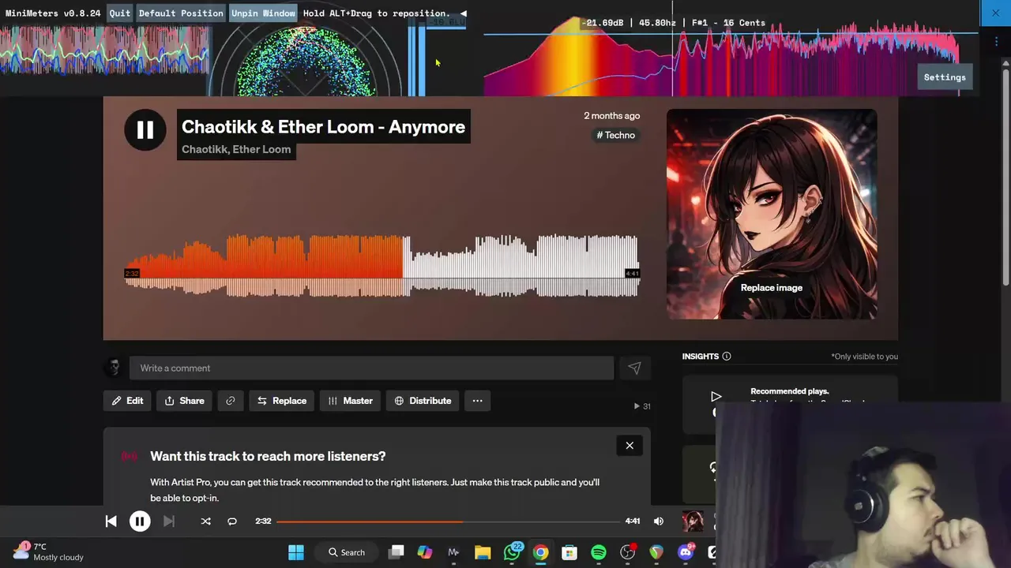This screenshot has width=1011, height=568.
Task: Open WhatsApp in the taskbar
Action: (x=512, y=552)
